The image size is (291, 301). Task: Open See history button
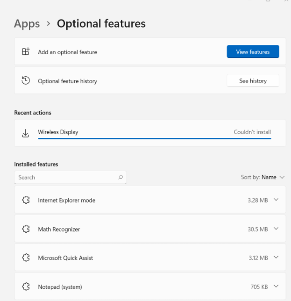coord(253,81)
